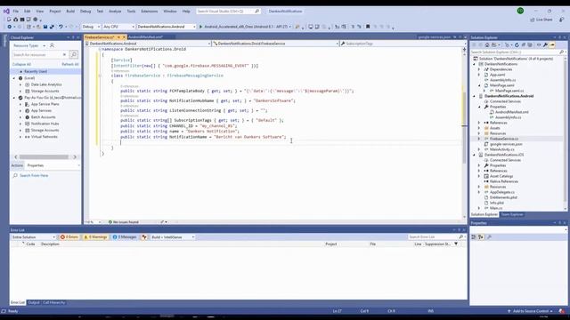Select google-services.json in Solution Explorer

pyautogui.click(x=506, y=144)
